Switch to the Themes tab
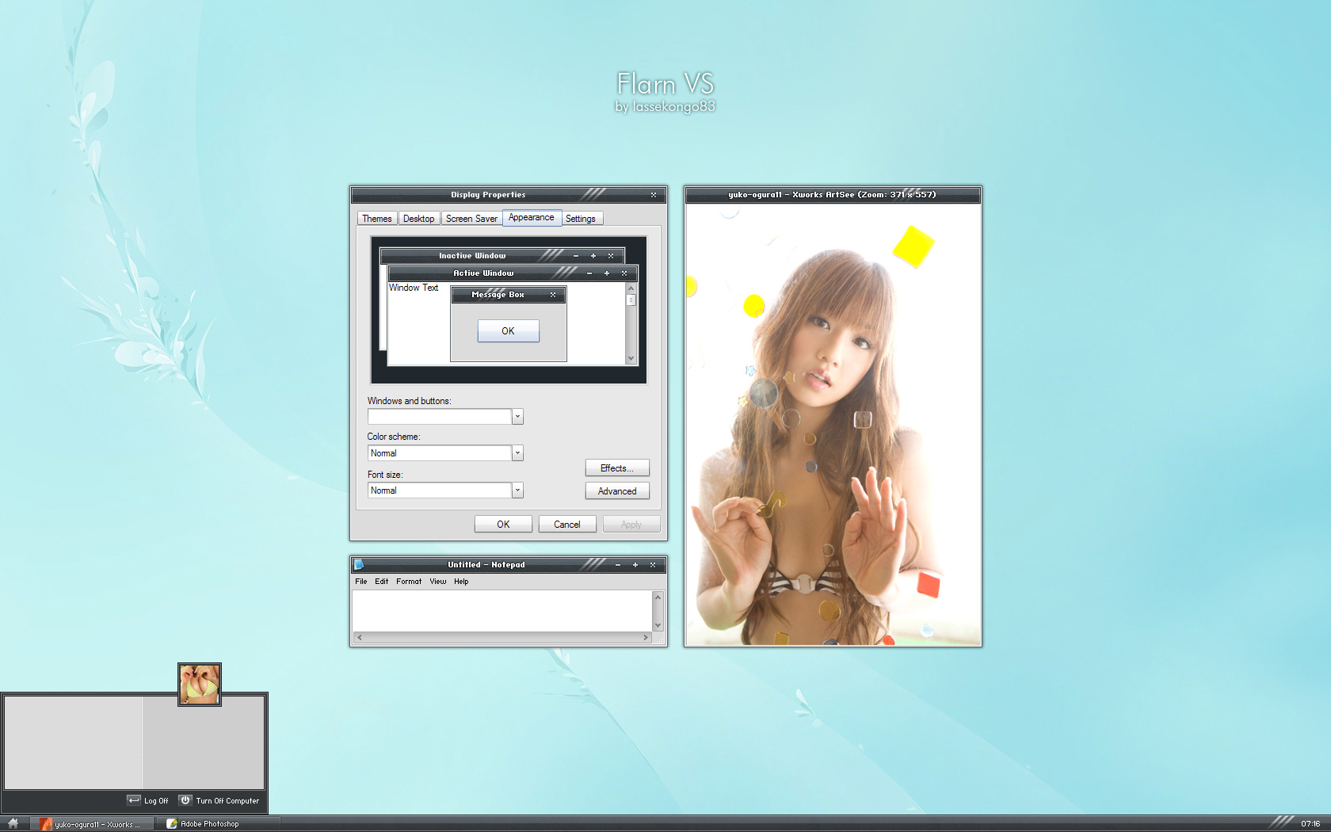 [377, 219]
